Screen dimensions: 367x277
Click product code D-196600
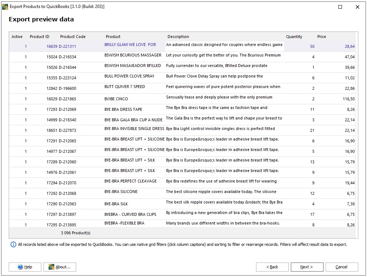coord(67,89)
